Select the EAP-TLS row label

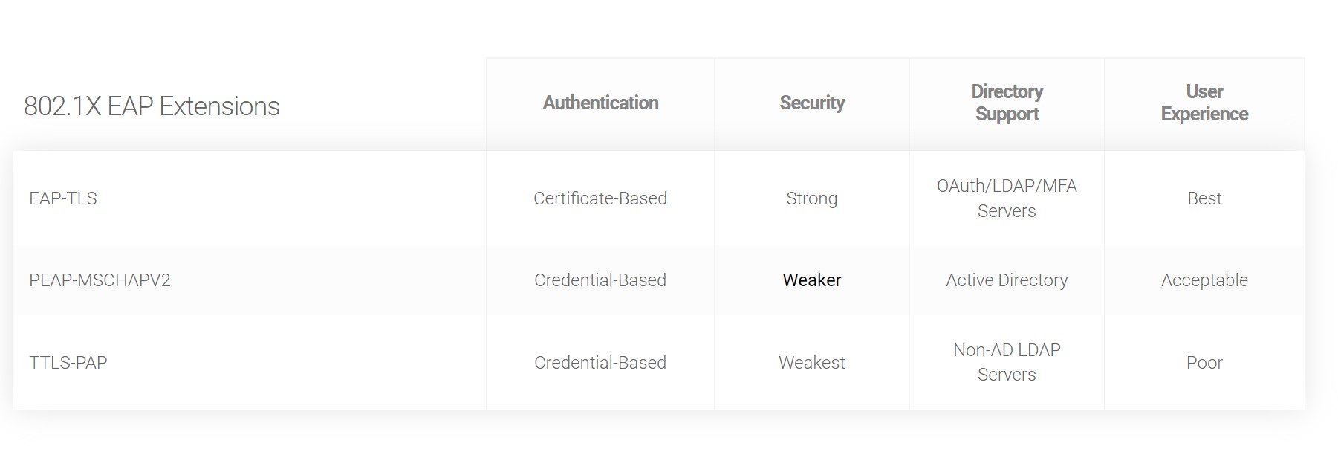tap(63, 198)
